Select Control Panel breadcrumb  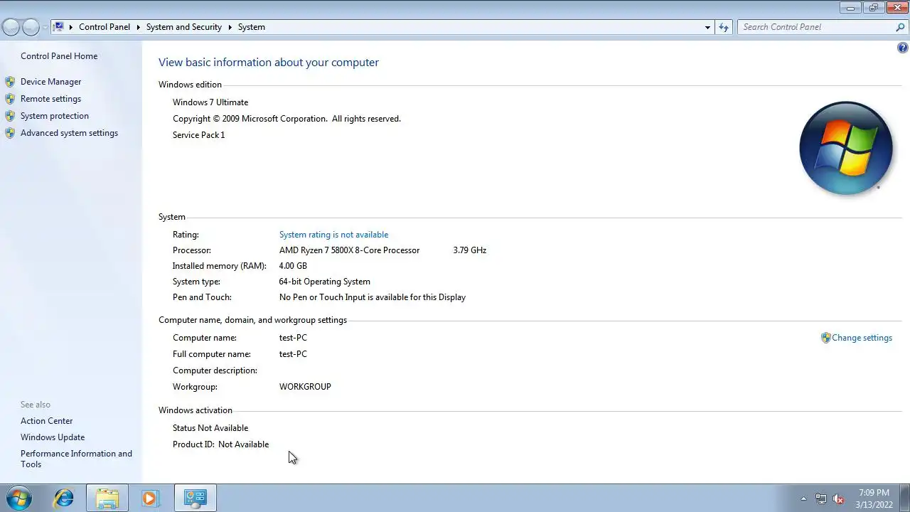[x=105, y=27]
